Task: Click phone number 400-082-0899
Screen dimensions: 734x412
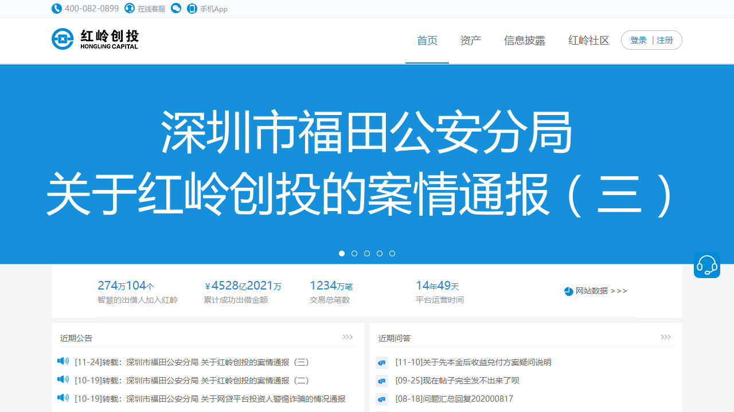Action: [x=92, y=9]
